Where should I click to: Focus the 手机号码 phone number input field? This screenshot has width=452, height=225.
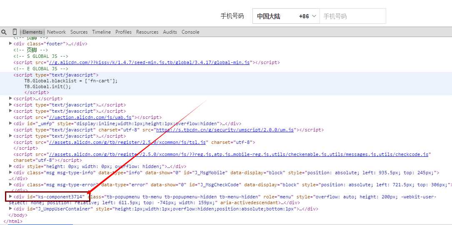352,16
